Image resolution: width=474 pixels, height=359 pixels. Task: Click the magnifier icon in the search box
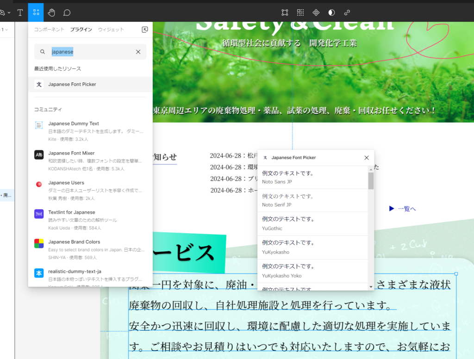point(43,52)
